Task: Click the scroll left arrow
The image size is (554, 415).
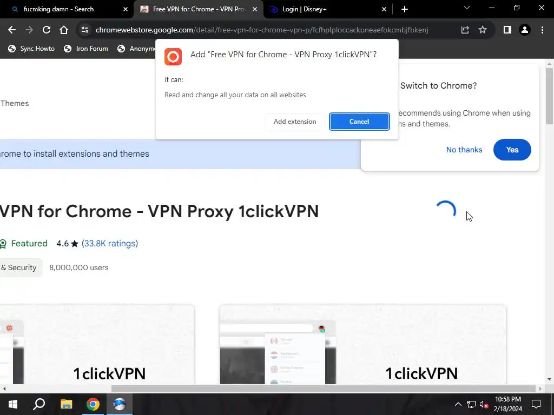Action: [4, 389]
